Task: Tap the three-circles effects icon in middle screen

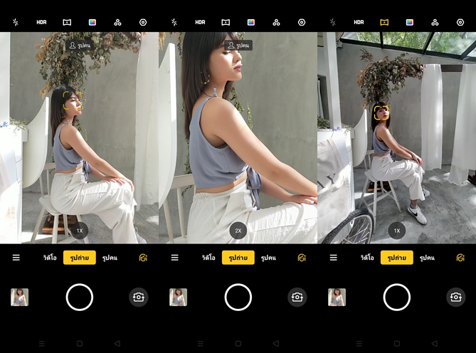Action: (276, 22)
